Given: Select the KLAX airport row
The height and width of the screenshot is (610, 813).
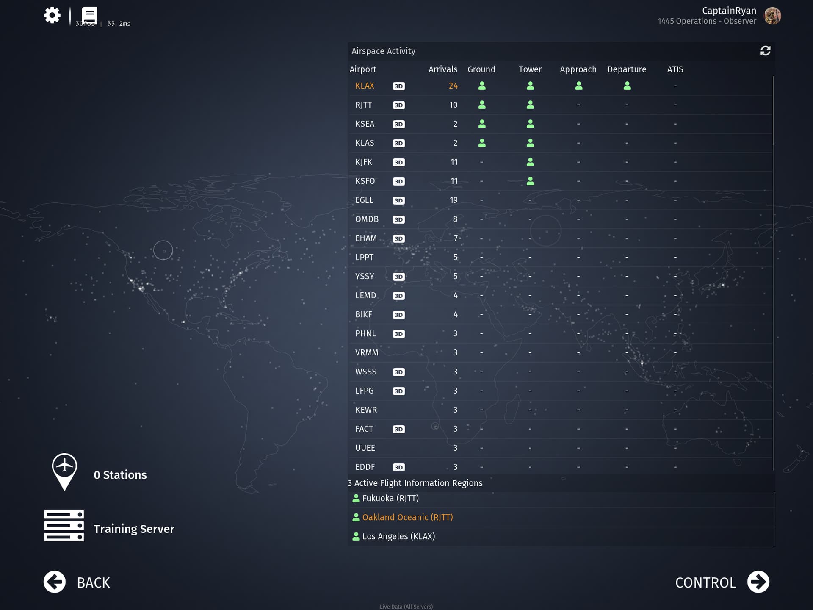Looking at the screenshot, I should pyautogui.click(x=365, y=86).
